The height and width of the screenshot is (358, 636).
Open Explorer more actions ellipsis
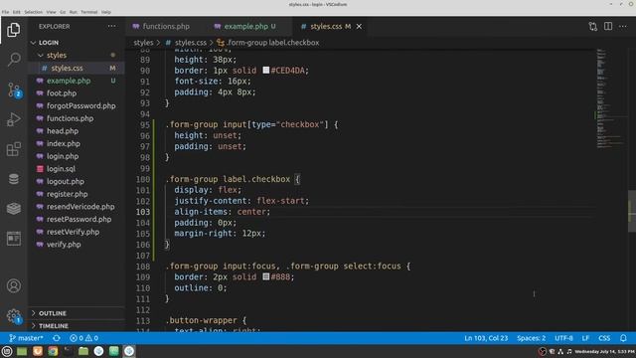tap(111, 27)
